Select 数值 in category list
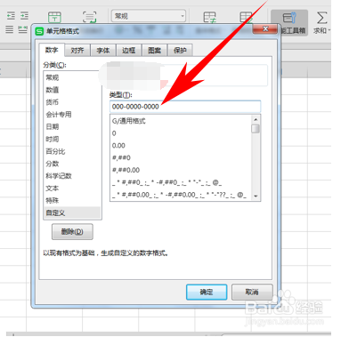The image size is (349, 337). click(72, 90)
